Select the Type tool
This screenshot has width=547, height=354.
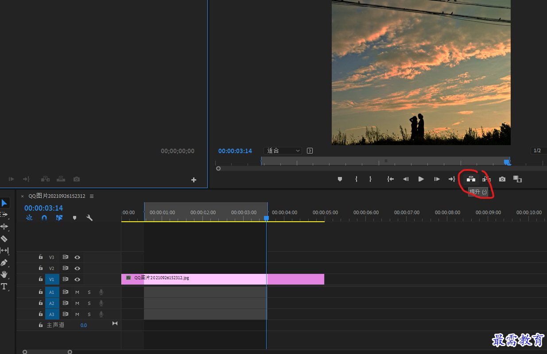coord(4,287)
